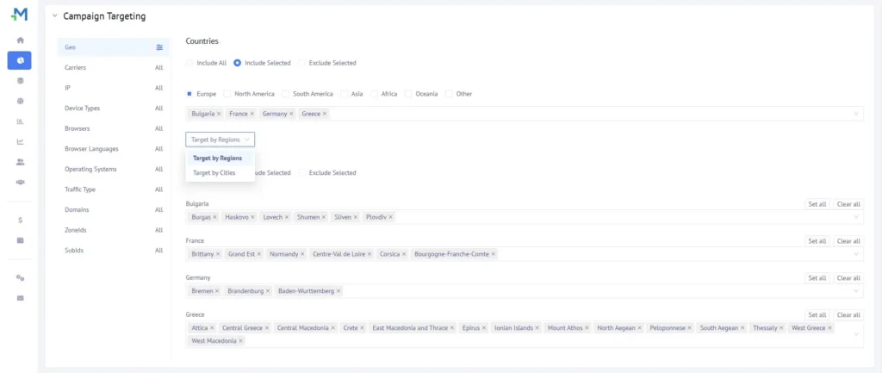Viewport: 882px width, 373px height.
Task: Remove the France country tag
Action: click(x=252, y=114)
